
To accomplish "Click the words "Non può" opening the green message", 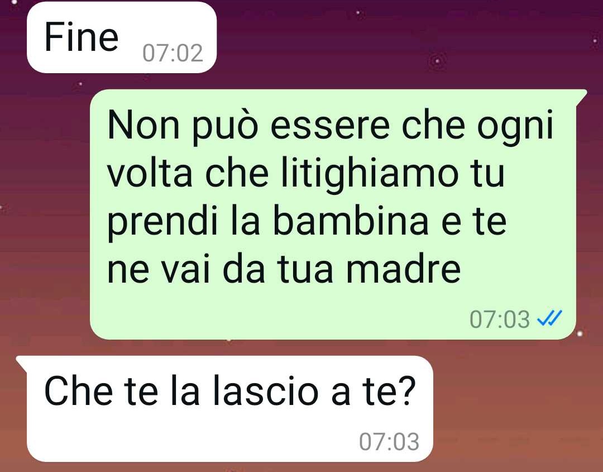I will [x=182, y=126].
